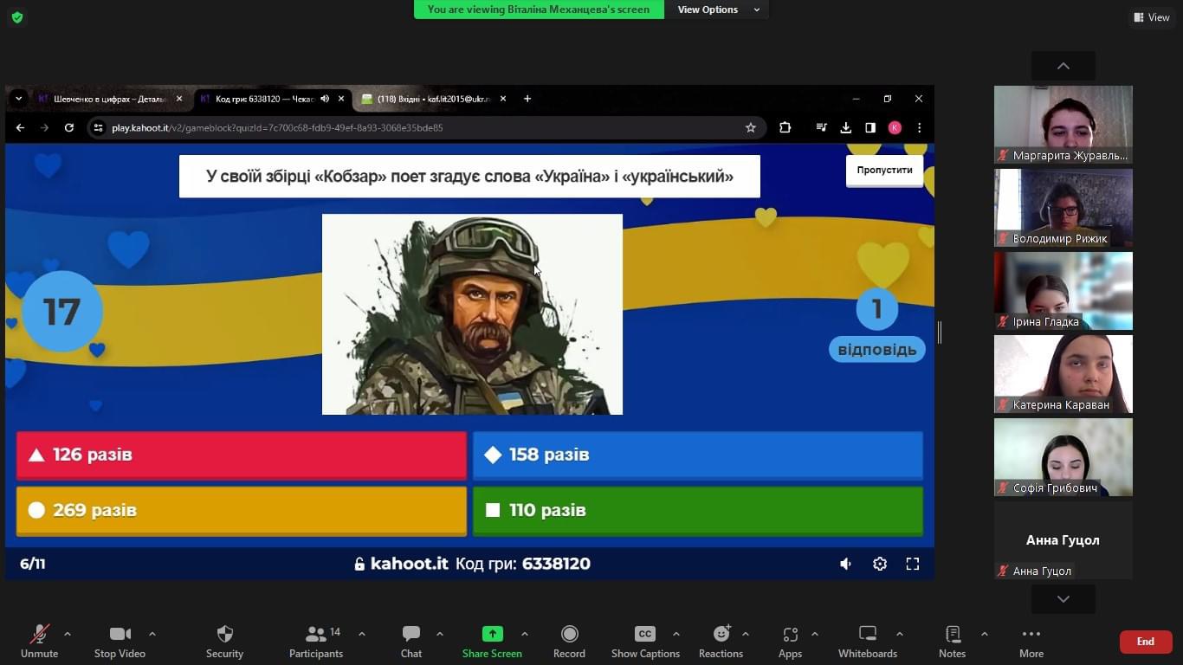Click the green encryption shield icon
This screenshot has height=665, width=1183.
pos(17,17)
